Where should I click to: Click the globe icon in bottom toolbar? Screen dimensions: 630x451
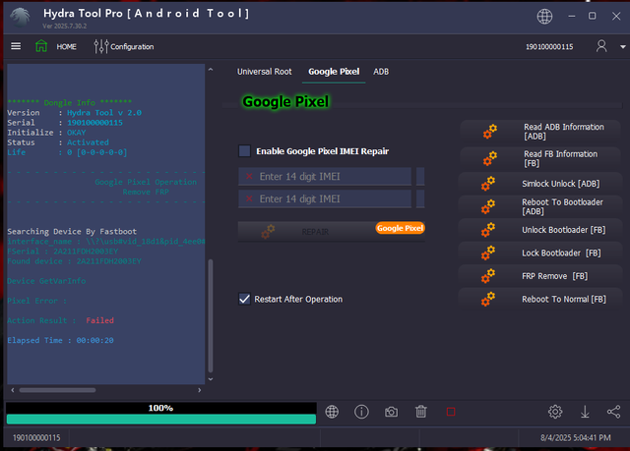click(x=332, y=412)
